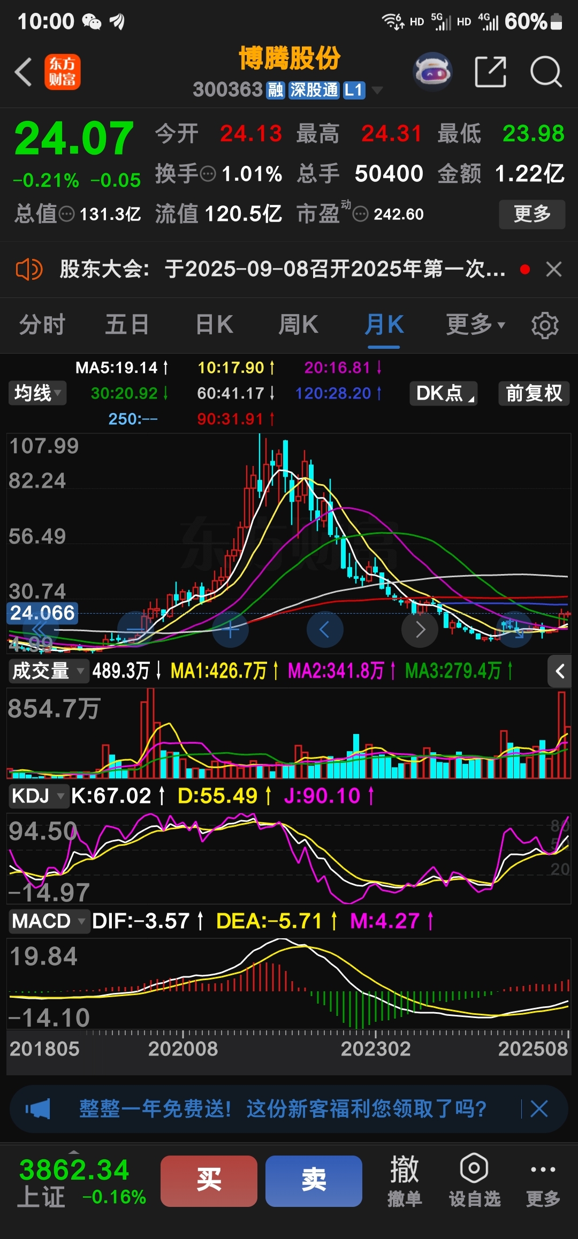Screen dimensions: 578x1239
Task: Read the 股东大会 announcement notice
Action: pos(282,269)
